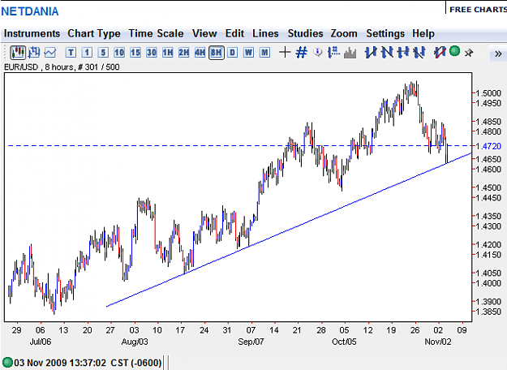
Task: Click the date and time status text
Action: click(88, 363)
